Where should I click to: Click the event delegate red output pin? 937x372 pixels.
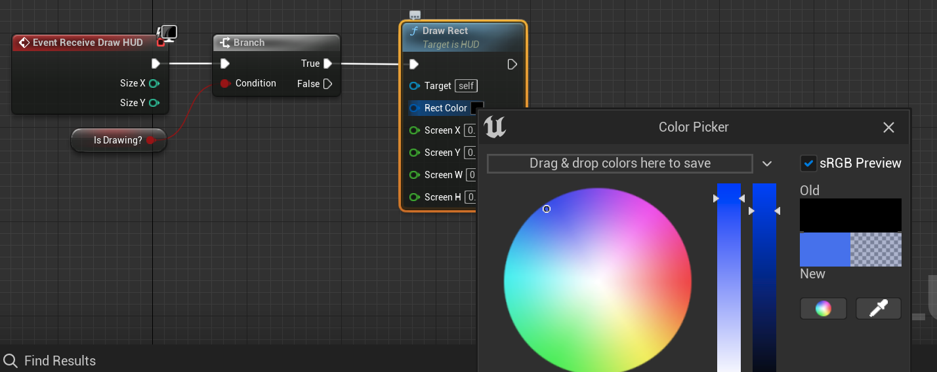(160, 43)
